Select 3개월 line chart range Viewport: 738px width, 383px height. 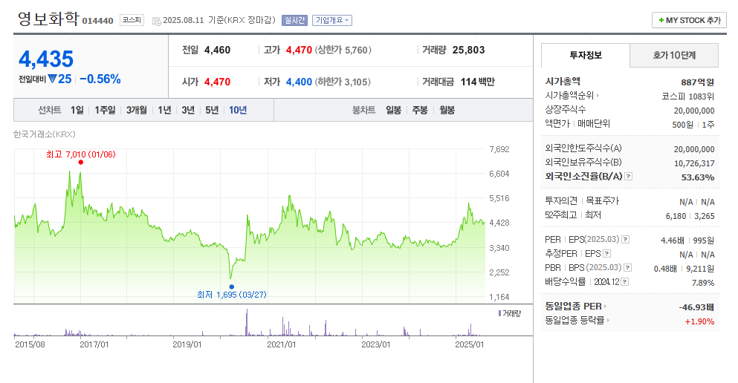pyautogui.click(x=136, y=110)
